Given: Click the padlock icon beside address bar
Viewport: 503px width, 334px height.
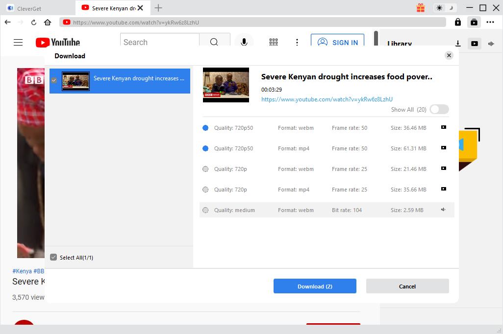Looking at the screenshot, I should point(457,22).
